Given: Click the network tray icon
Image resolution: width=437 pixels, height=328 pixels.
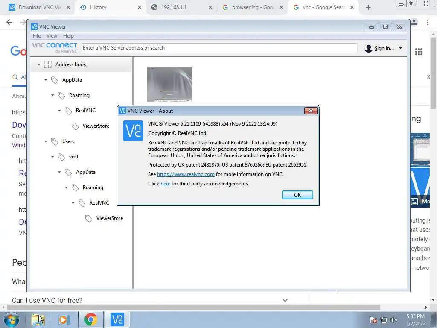Looking at the screenshot, I should [x=384, y=320].
